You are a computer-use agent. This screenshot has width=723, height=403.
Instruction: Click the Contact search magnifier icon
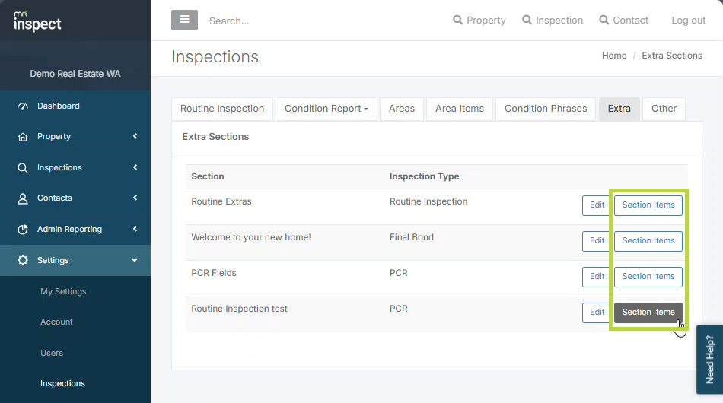click(604, 20)
